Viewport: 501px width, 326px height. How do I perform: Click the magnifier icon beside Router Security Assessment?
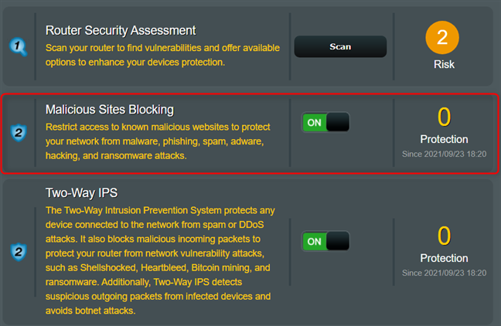(x=19, y=46)
